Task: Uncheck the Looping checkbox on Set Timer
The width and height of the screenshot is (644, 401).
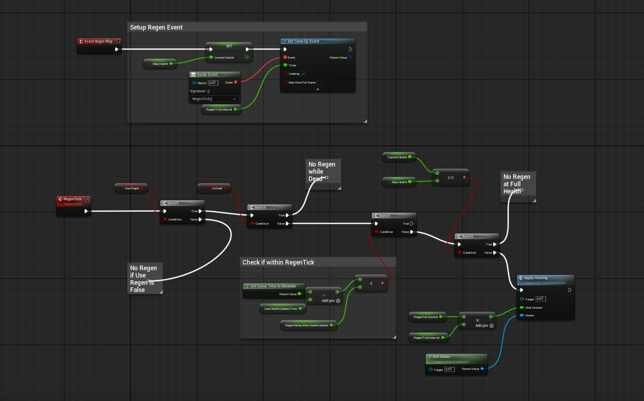Action: [303, 74]
